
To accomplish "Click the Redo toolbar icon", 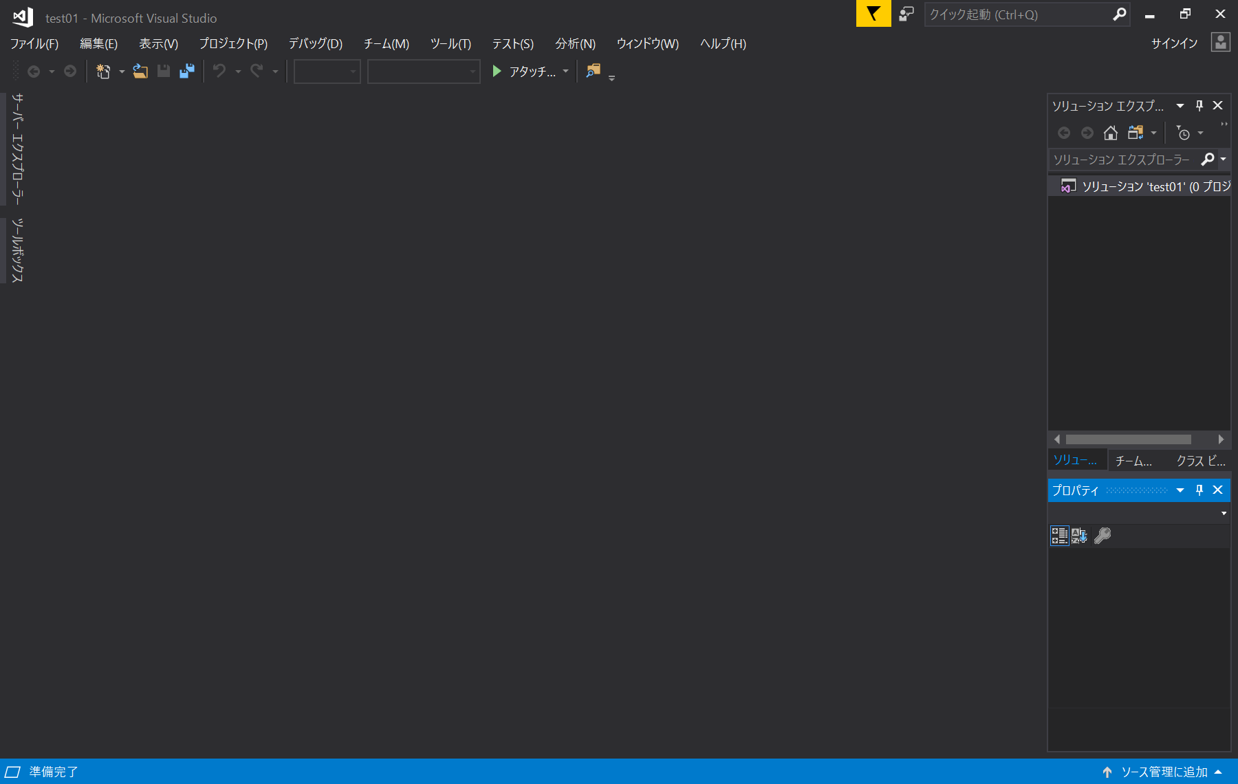I will pos(257,72).
